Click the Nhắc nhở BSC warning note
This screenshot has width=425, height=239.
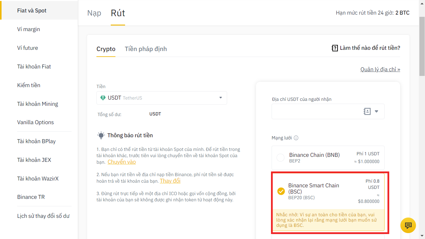point(328,220)
